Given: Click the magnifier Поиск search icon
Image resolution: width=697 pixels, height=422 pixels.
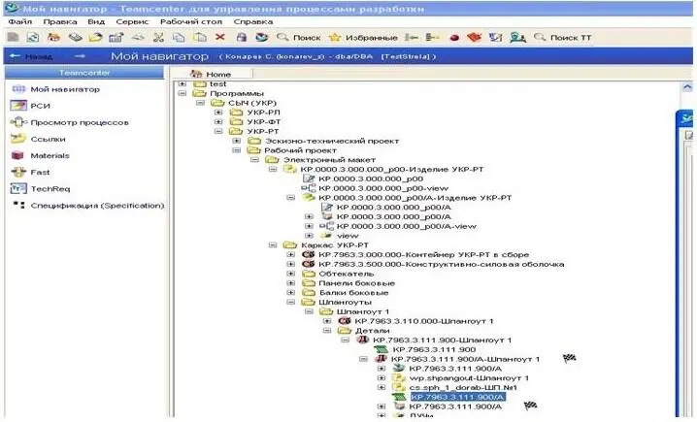Looking at the screenshot, I should click(282, 37).
